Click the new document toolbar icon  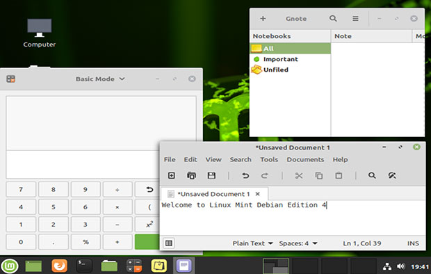click(172, 175)
